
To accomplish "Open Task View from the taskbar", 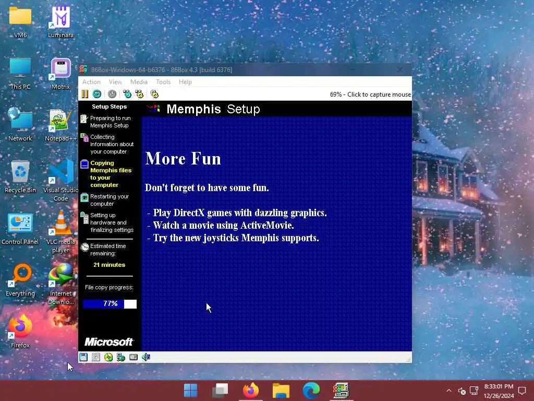I will click(x=221, y=391).
